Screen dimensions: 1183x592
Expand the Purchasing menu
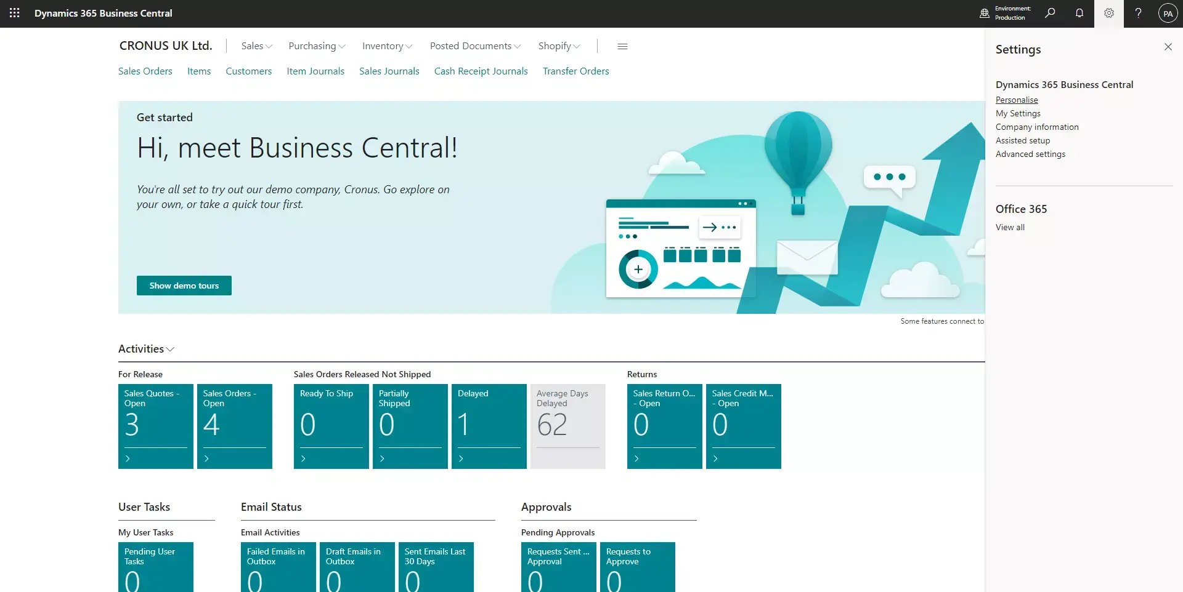pyautogui.click(x=317, y=46)
